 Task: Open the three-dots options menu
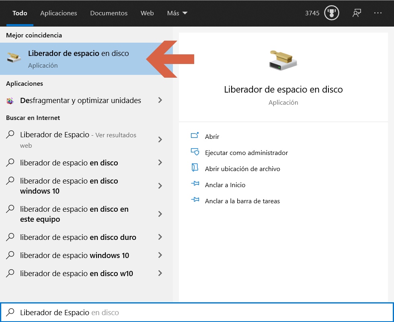(x=378, y=13)
